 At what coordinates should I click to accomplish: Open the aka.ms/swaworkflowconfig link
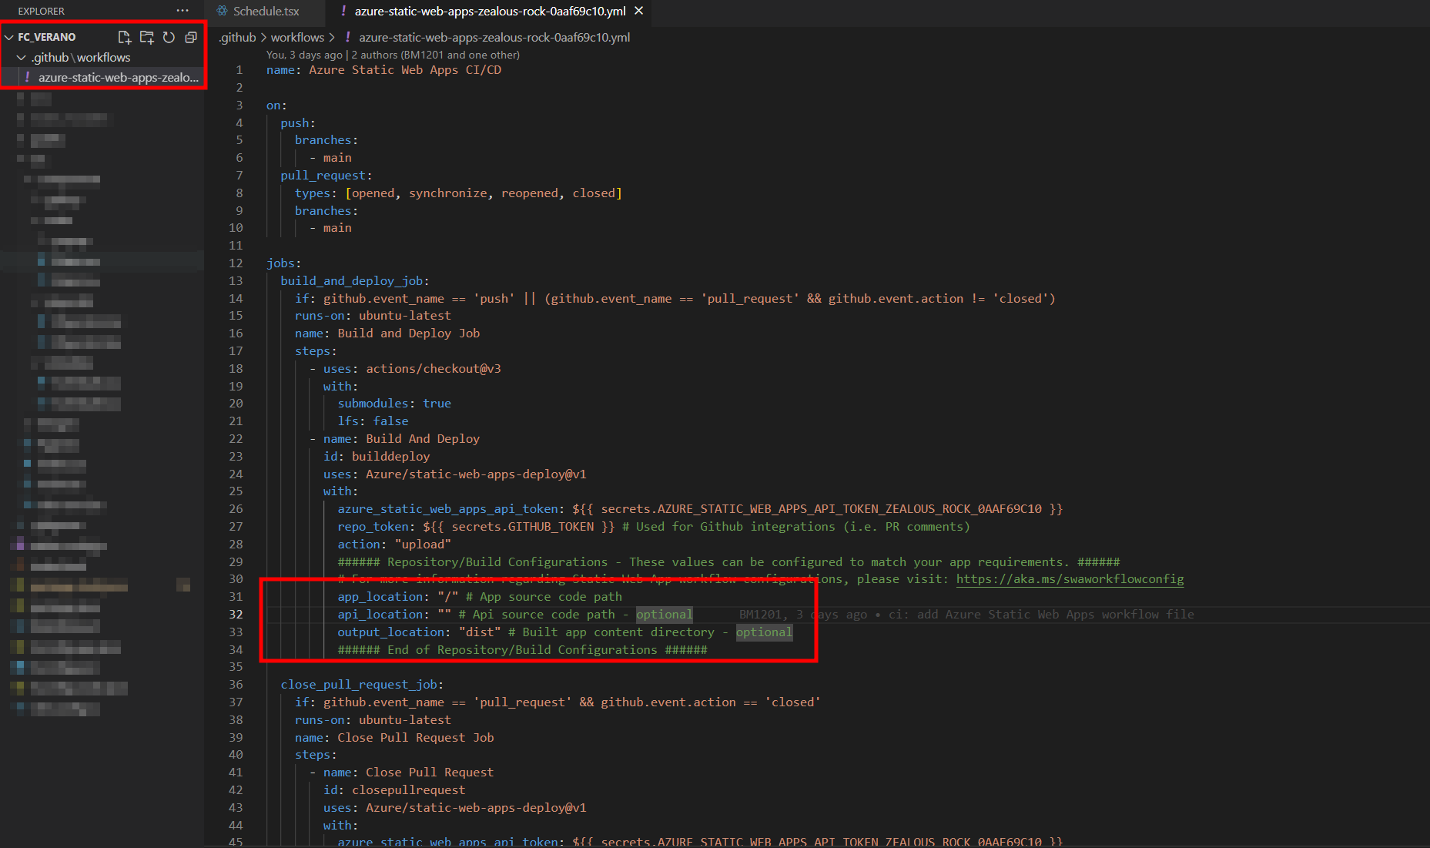click(1070, 579)
